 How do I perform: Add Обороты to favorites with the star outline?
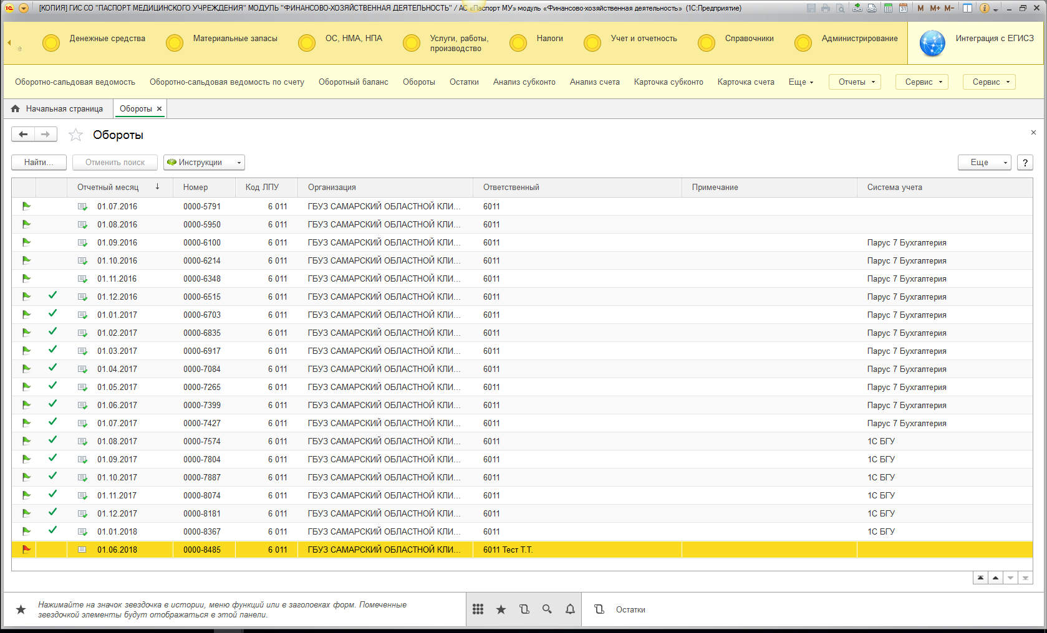coord(75,135)
